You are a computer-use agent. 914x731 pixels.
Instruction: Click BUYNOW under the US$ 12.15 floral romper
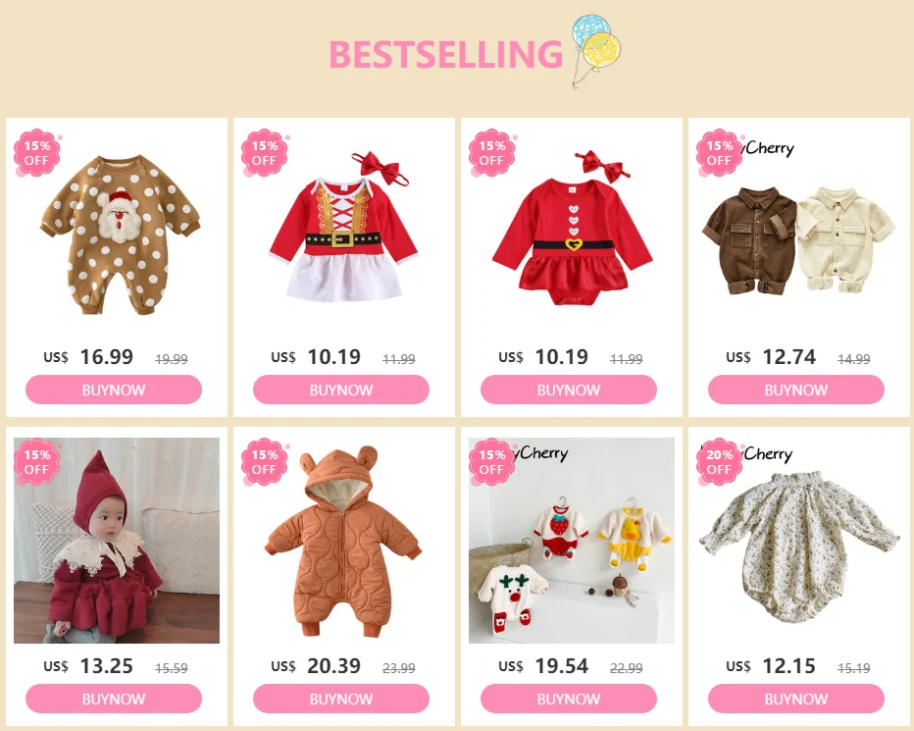pyautogui.click(x=796, y=699)
